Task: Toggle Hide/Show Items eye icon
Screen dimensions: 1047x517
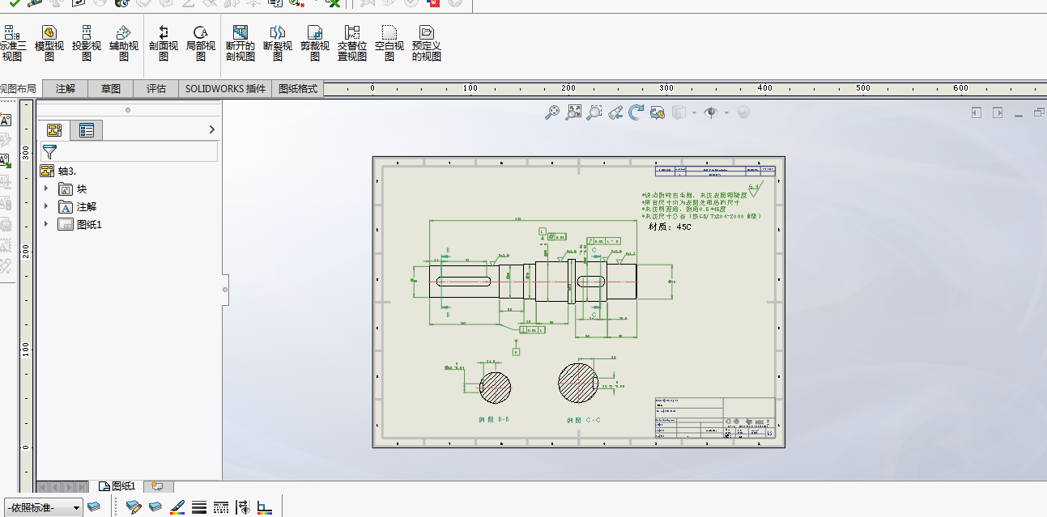Action: tap(712, 113)
